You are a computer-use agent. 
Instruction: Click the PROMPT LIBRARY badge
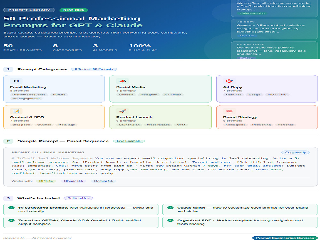29,10
